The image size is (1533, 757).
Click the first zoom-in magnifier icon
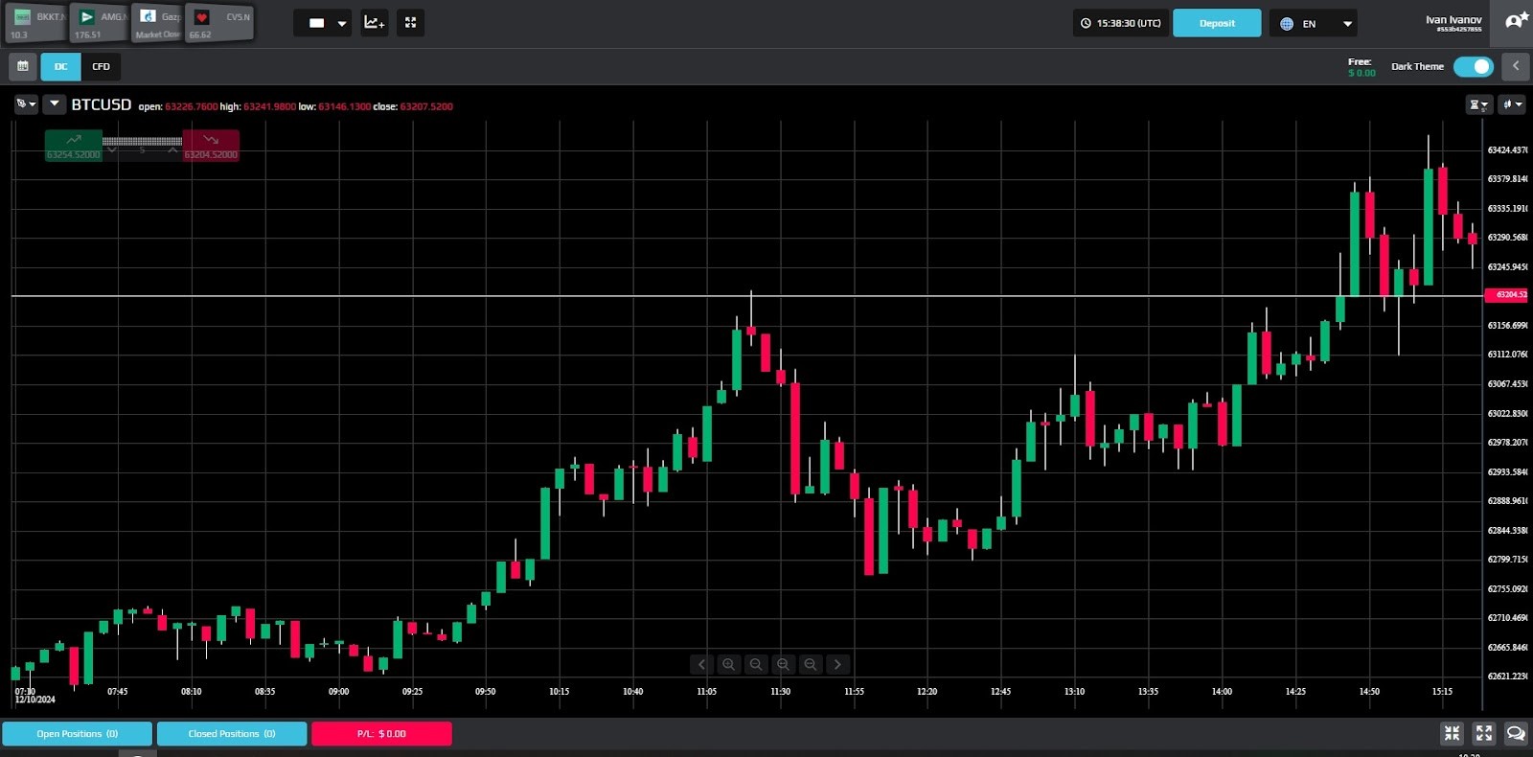click(729, 664)
